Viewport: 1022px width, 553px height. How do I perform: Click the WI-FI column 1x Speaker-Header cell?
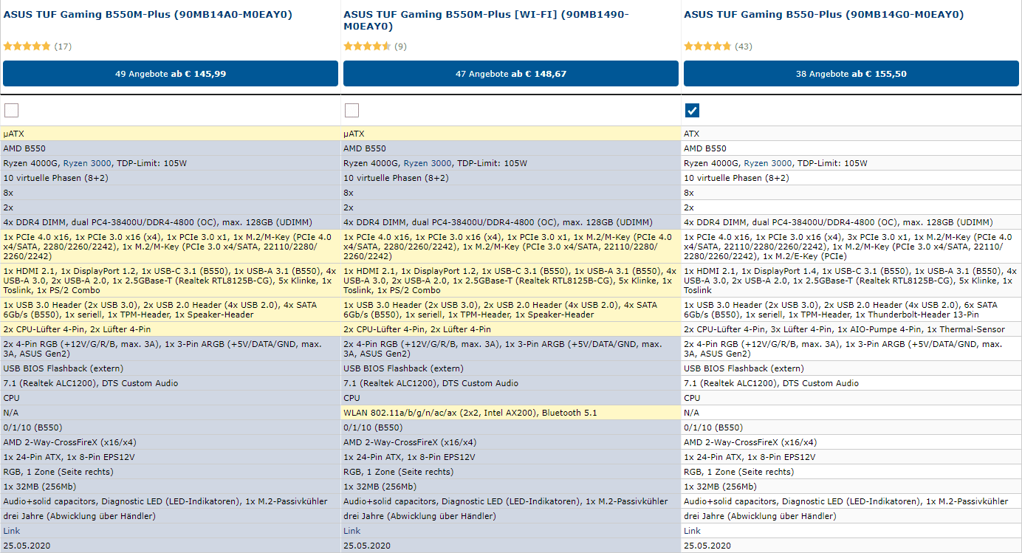click(511, 309)
